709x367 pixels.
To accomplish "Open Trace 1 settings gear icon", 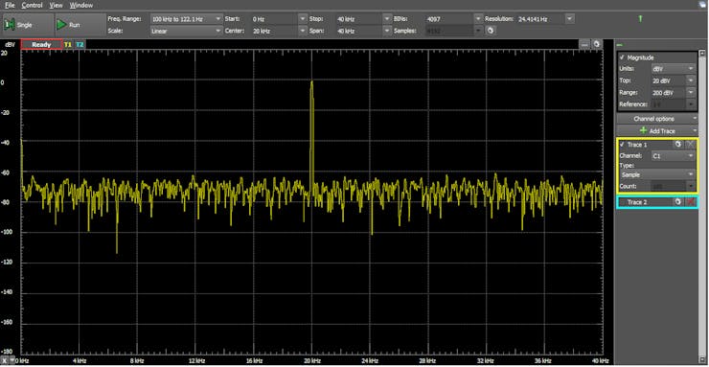I will [677, 144].
